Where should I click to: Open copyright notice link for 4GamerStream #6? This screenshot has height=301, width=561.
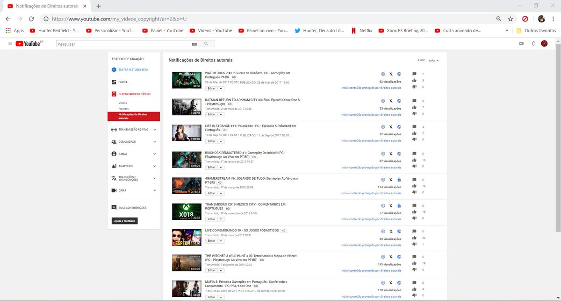(x=371, y=193)
